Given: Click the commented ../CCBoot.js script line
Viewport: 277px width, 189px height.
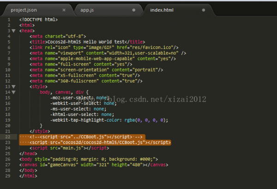Looking at the screenshot, I should [x=86, y=137].
